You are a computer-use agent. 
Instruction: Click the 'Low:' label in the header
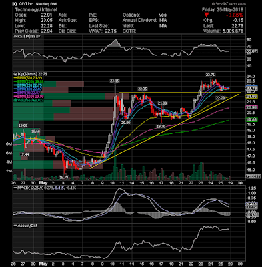(19, 26)
